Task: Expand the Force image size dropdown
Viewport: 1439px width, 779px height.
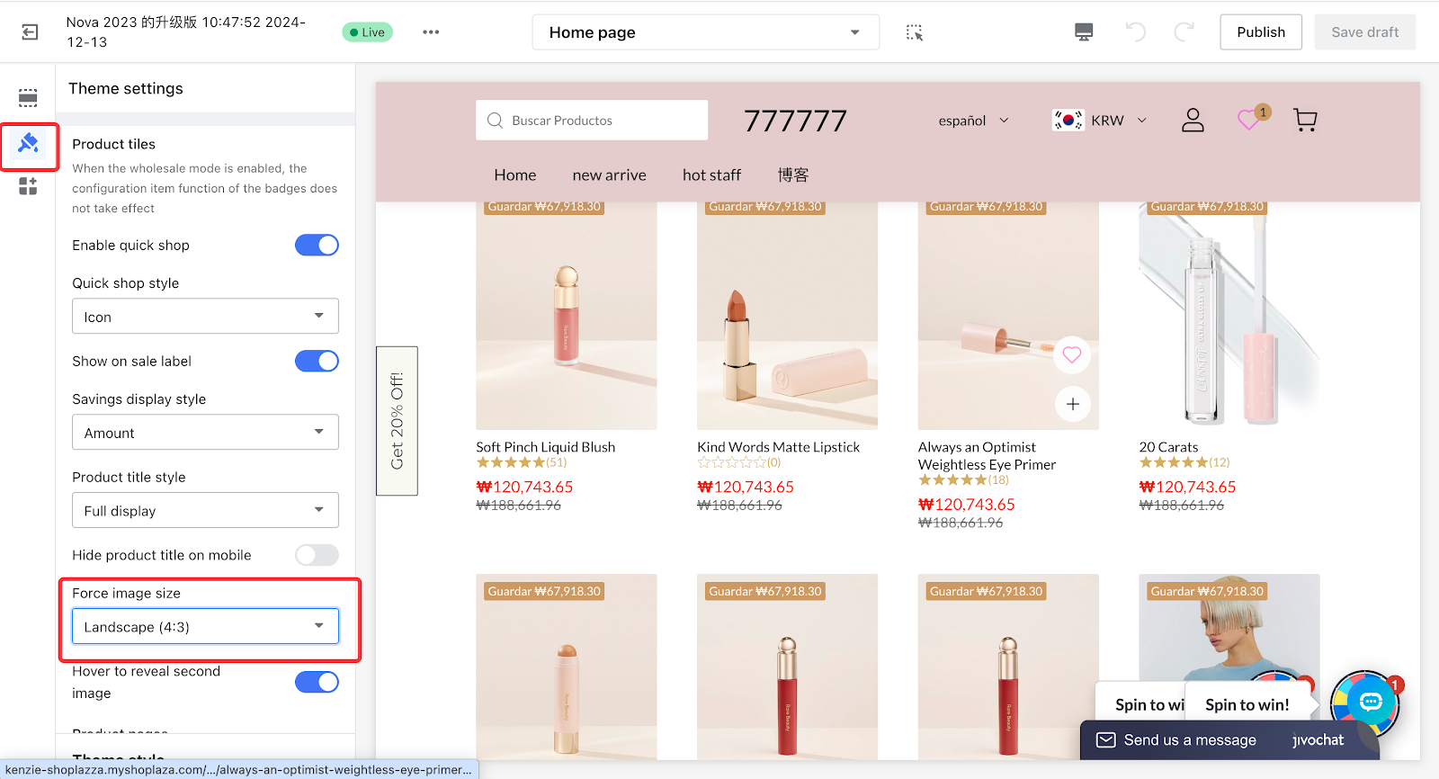Action: coord(205,627)
